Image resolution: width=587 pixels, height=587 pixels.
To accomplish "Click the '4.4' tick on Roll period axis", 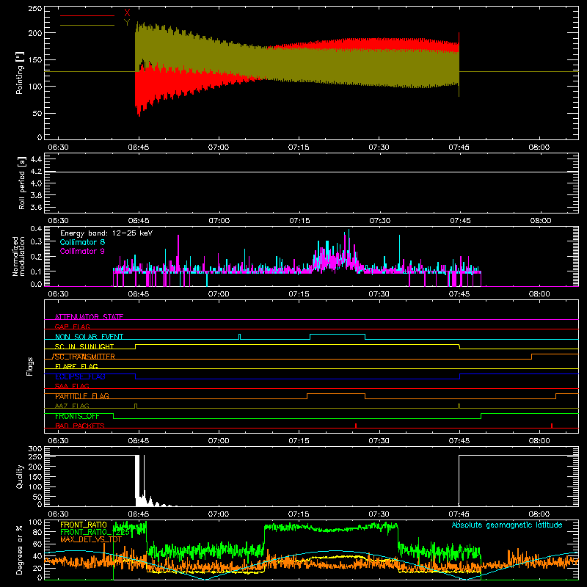I will click(35, 159).
